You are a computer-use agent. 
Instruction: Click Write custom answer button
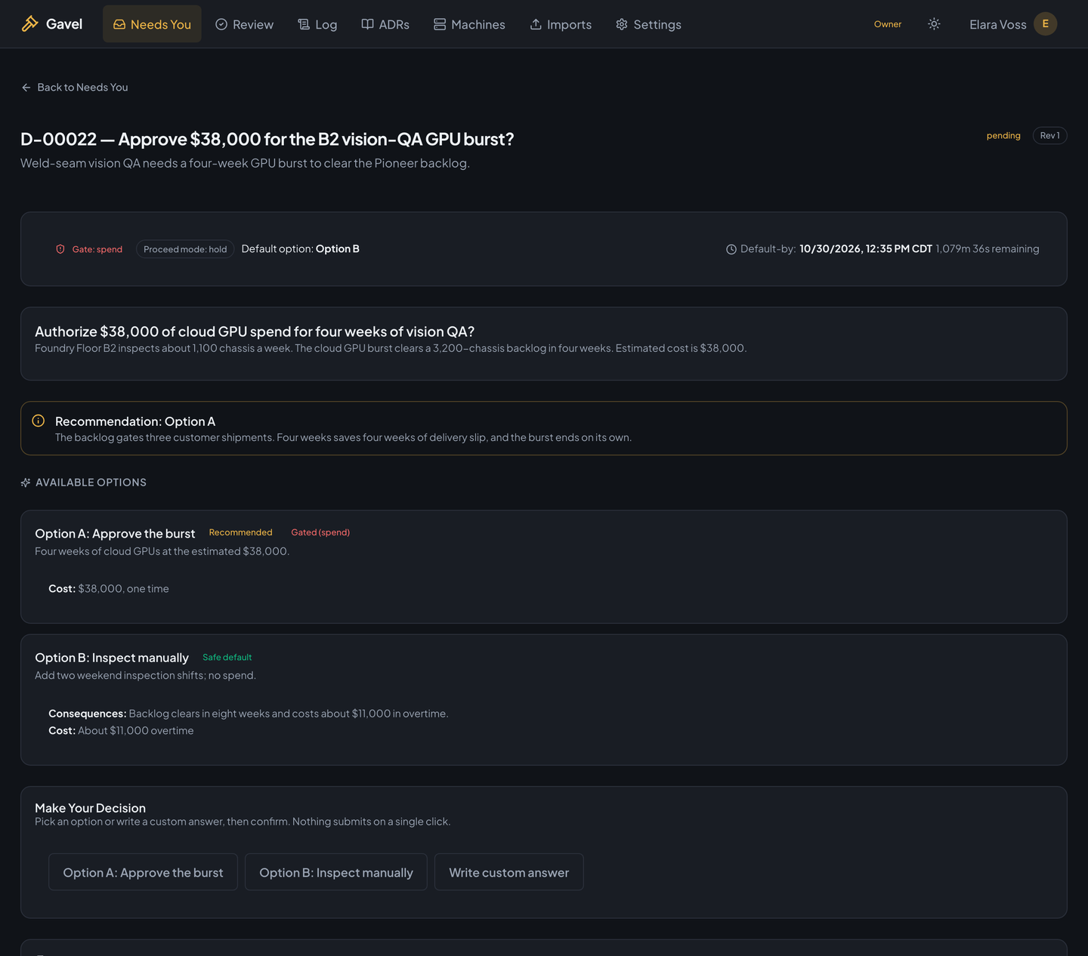509,872
